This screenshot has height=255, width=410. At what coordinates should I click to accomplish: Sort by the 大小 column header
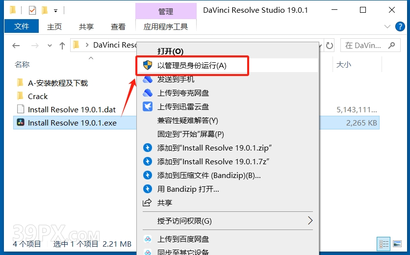[x=344, y=64]
